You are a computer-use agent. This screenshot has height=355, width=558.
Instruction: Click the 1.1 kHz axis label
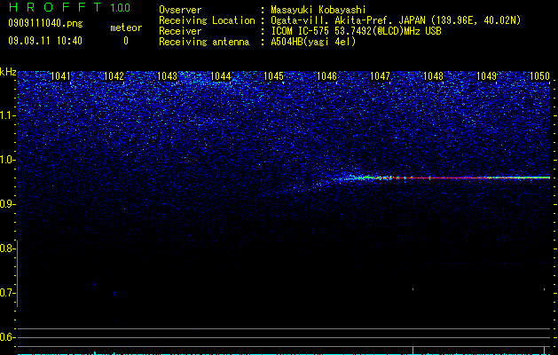7,115
